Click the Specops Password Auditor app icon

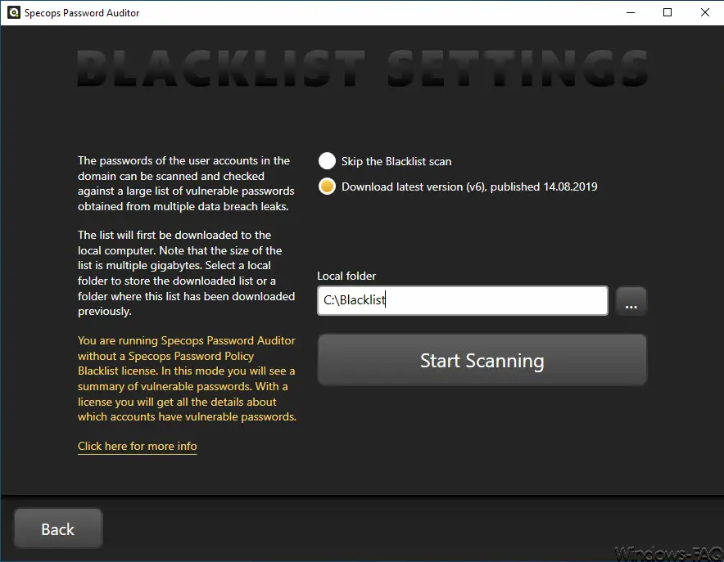tap(13, 12)
